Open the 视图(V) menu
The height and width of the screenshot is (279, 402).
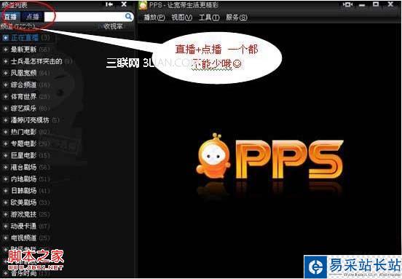click(x=182, y=17)
